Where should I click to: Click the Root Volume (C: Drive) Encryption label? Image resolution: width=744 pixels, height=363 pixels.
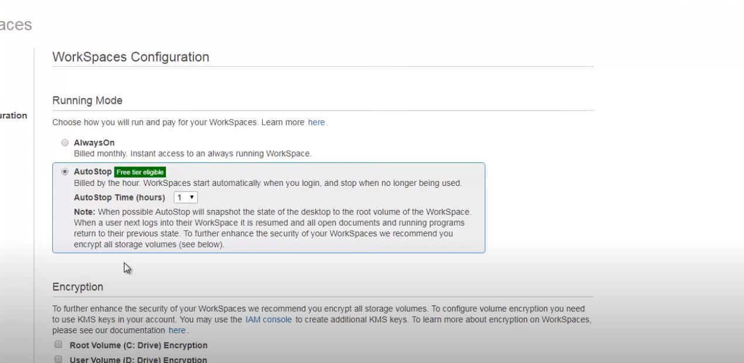138,345
